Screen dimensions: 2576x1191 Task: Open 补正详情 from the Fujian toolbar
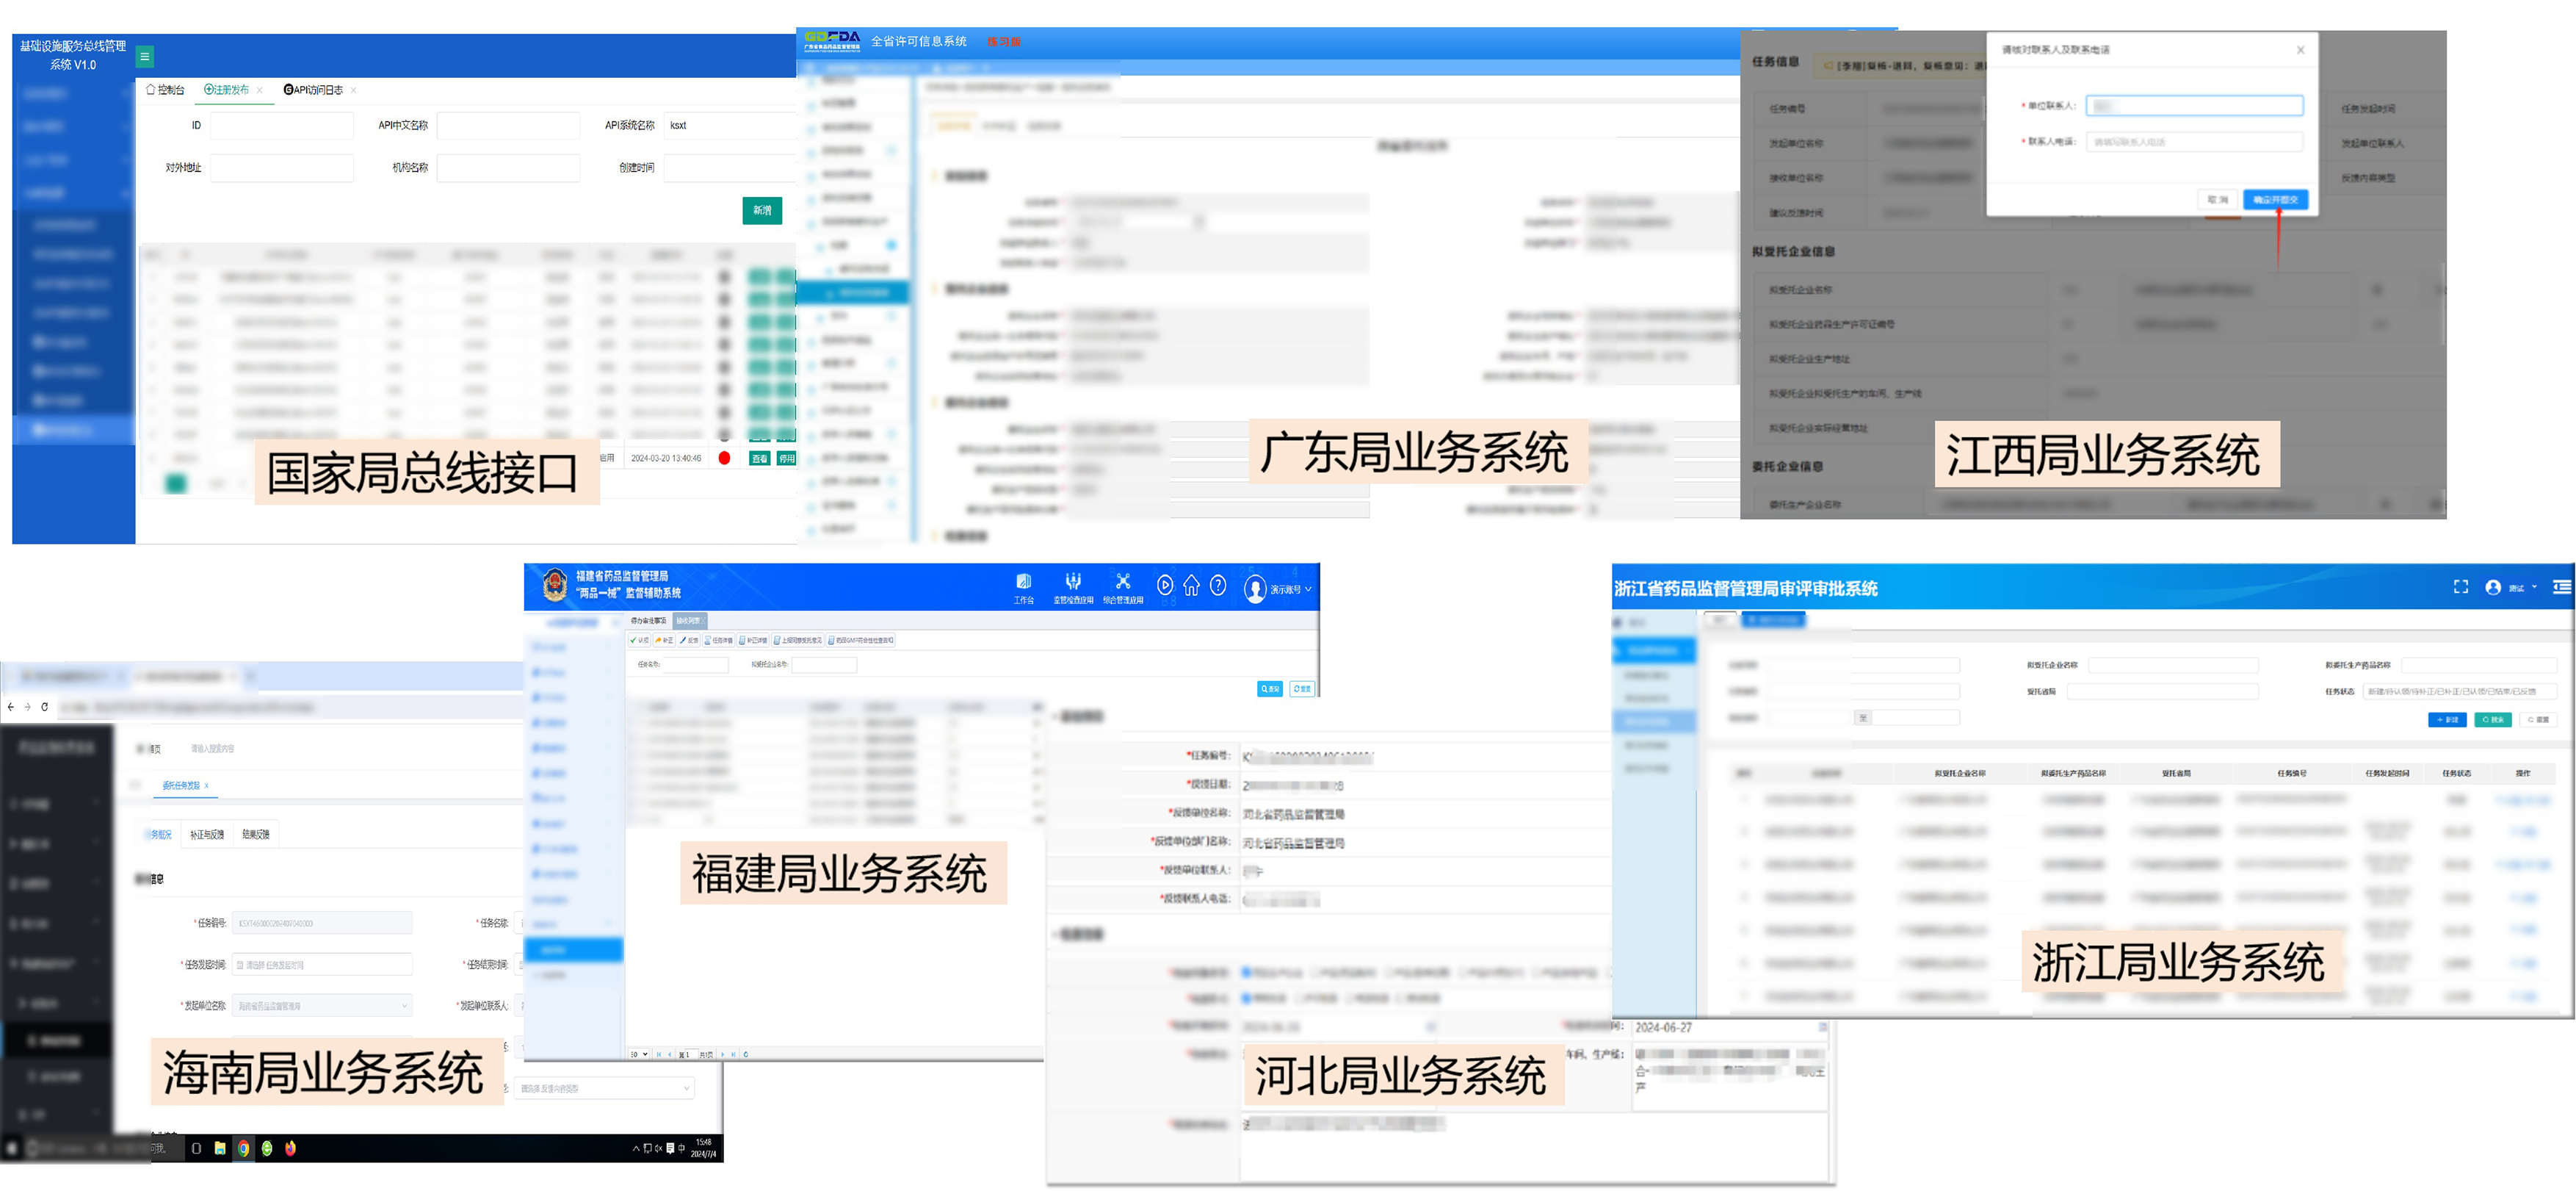click(x=753, y=641)
